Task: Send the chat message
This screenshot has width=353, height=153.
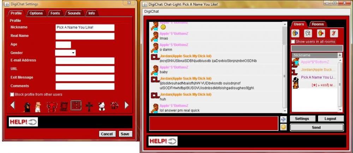Action: [317, 127]
